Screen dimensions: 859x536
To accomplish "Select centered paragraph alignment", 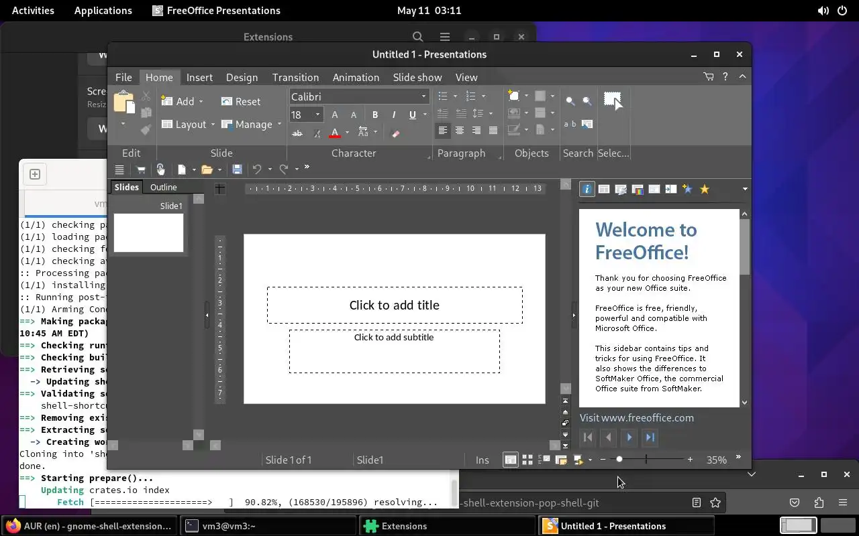I will 459,131.
